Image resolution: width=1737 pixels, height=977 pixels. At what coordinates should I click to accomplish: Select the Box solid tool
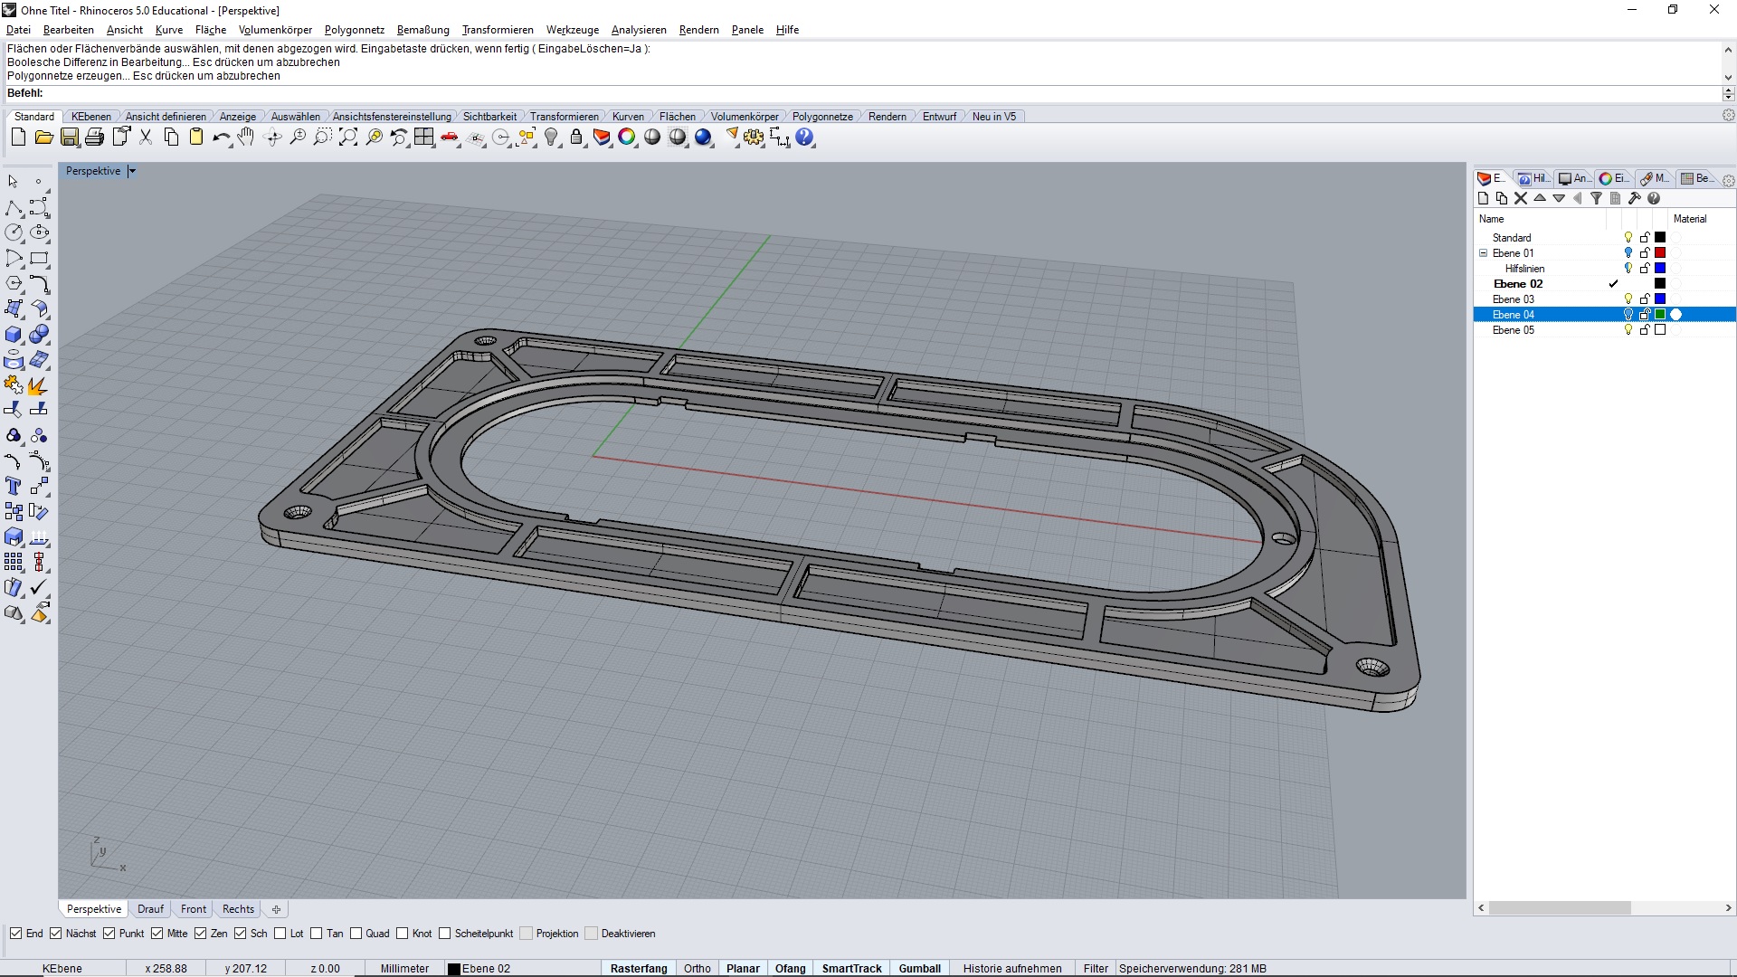(14, 335)
